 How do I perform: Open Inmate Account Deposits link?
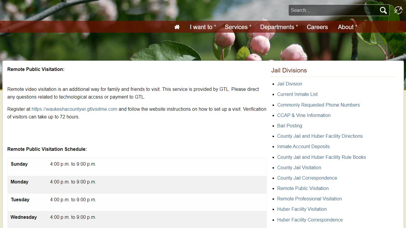click(x=303, y=146)
